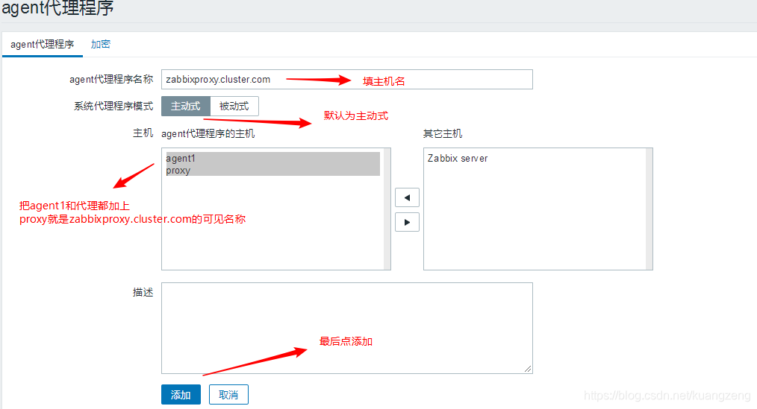
Task: Select proxy in proxy hosts list
Action: click(272, 170)
